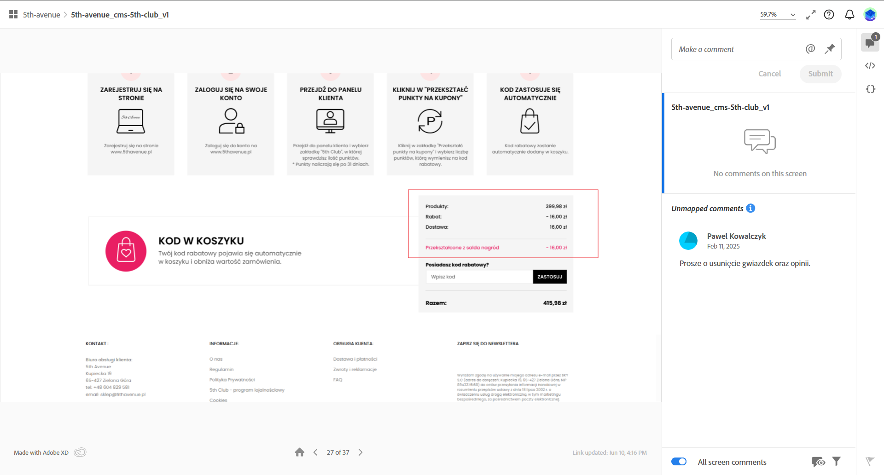
Task: Click the pin comment icon
Action: [x=830, y=49]
